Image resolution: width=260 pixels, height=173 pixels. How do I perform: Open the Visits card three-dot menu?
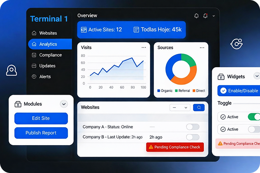point(144,47)
